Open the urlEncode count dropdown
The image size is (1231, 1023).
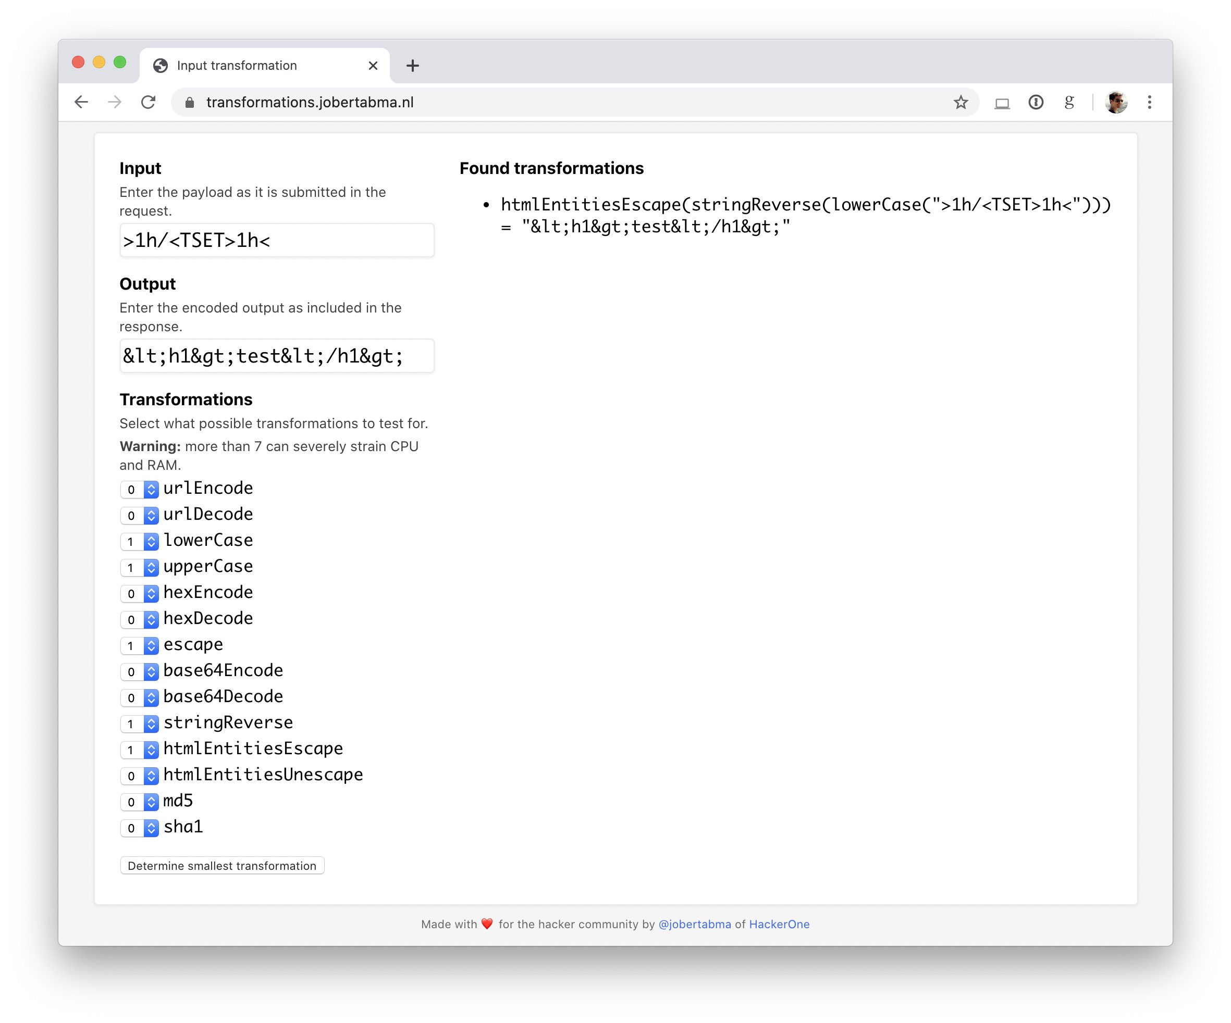pyautogui.click(x=140, y=489)
